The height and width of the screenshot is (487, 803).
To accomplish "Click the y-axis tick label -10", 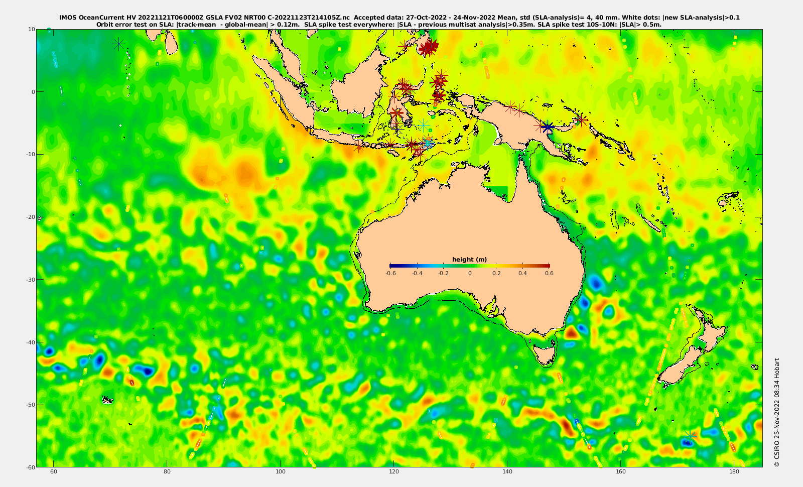I will 30,154.
